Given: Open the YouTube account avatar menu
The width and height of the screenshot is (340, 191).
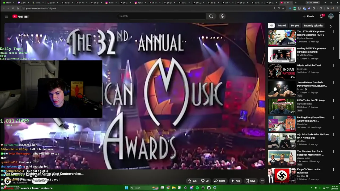Looking at the screenshot, I should [x=331, y=16].
